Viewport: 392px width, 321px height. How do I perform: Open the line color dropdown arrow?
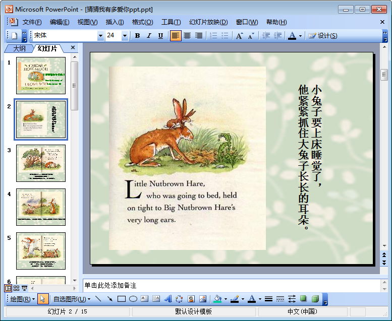click(243, 299)
